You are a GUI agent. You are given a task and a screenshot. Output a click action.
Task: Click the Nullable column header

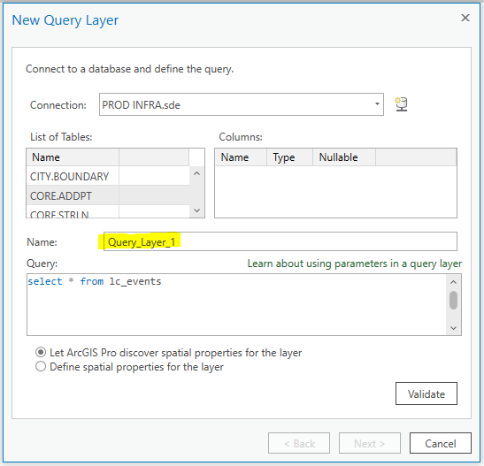coord(343,157)
